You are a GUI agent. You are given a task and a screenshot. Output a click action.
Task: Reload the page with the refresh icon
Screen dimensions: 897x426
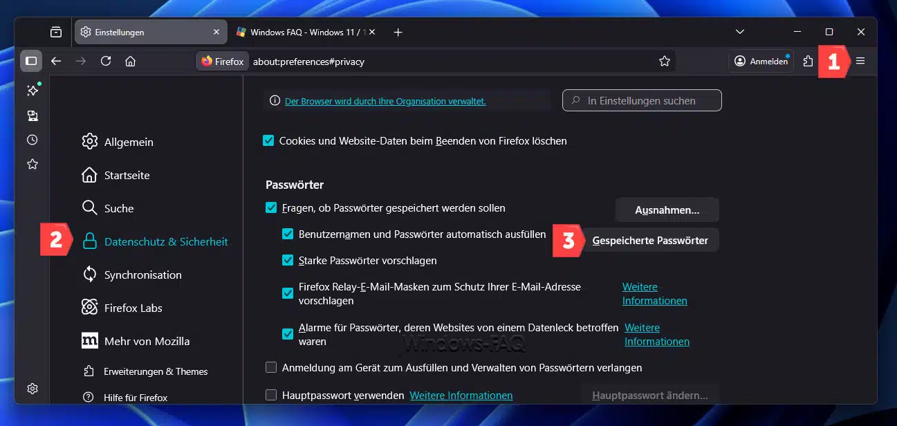pyautogui.click(x=106, y=61)
